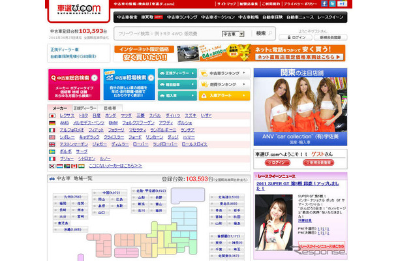Image resolution: width=398 pixels, height=261 pixels.
Task: Click the France flag icon
Action: coord(52,159)
